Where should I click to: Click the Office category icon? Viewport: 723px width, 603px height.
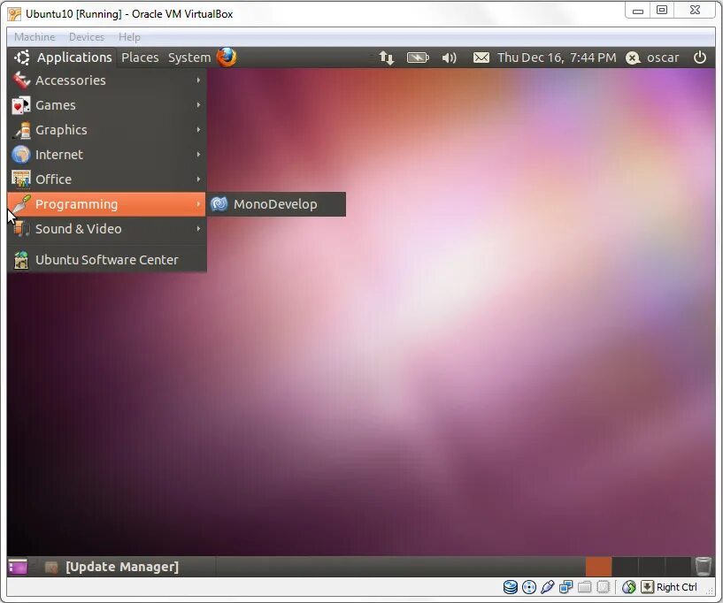(x=21, y=179)
